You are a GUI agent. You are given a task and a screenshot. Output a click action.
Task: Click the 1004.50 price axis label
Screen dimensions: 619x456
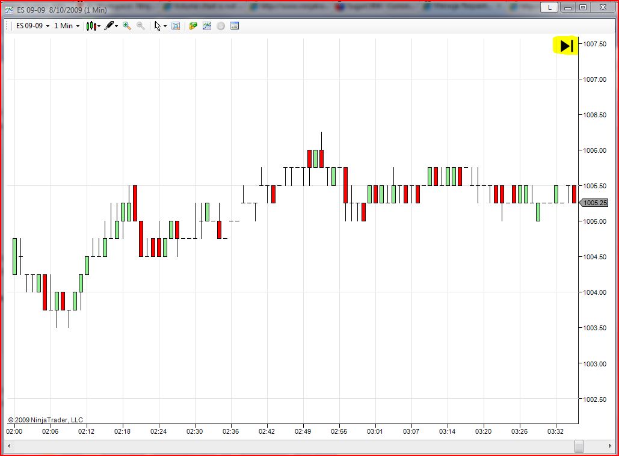coord(594,257)
